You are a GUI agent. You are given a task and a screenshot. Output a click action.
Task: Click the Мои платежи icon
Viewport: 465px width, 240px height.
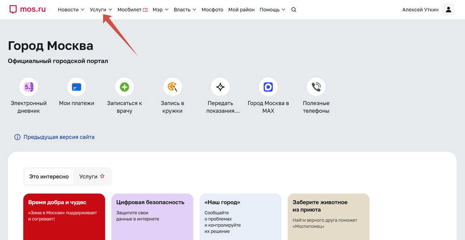click(x=76, y=87)
